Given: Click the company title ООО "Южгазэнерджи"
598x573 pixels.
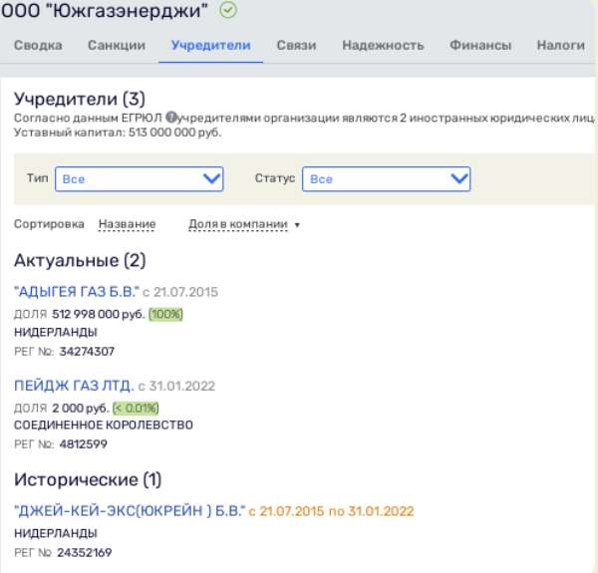Looking at the screenshot, I should click(104, 10).
